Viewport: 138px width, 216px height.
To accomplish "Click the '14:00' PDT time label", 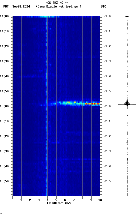I will coord(4,16).
